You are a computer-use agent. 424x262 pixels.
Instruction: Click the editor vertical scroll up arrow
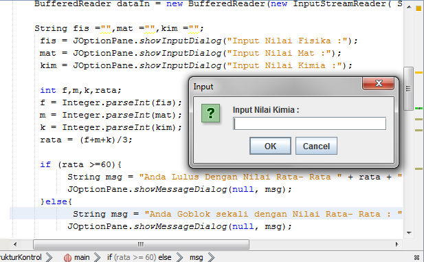(409, 7)
